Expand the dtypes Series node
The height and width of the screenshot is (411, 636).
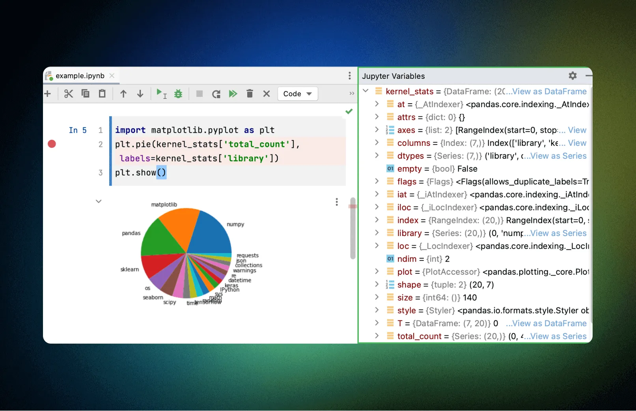(377, 156)
